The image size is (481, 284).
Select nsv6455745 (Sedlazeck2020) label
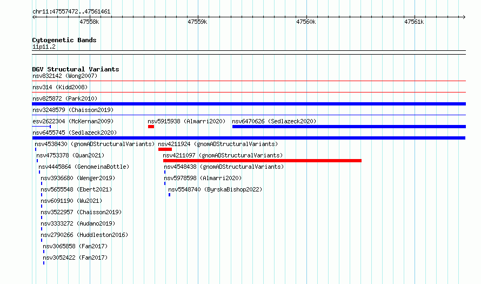pos(75,133)
